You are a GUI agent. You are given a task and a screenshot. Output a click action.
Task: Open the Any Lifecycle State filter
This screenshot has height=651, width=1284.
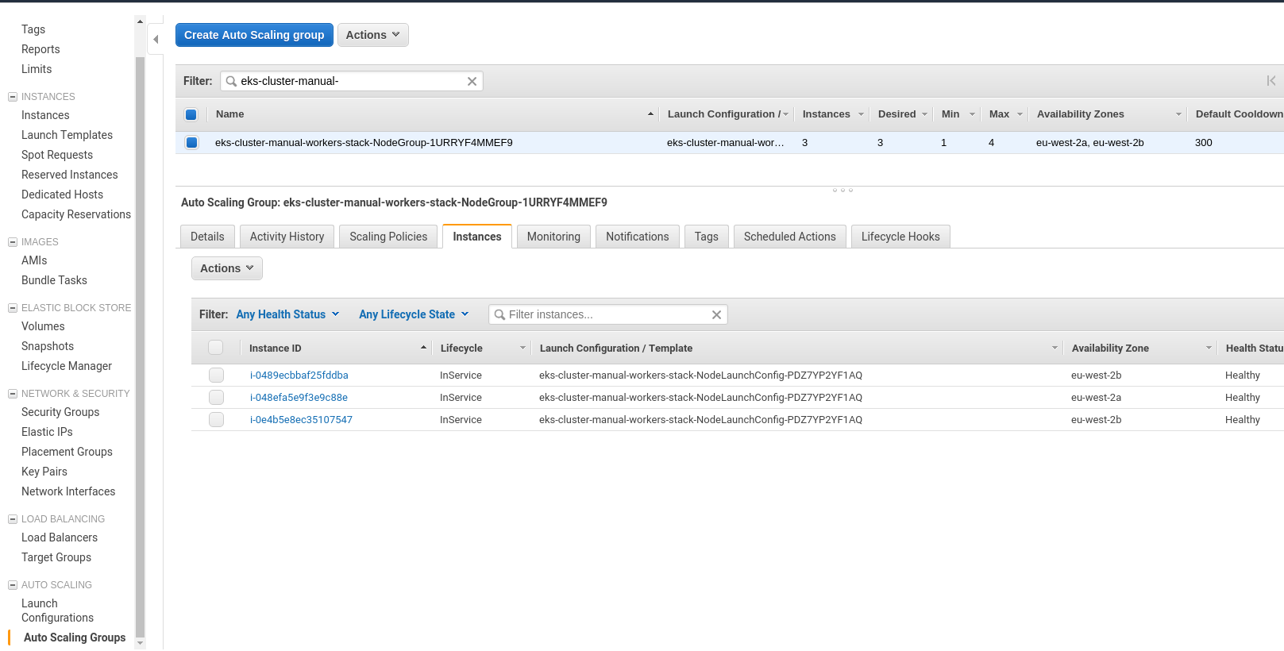[x=414, y=314]
